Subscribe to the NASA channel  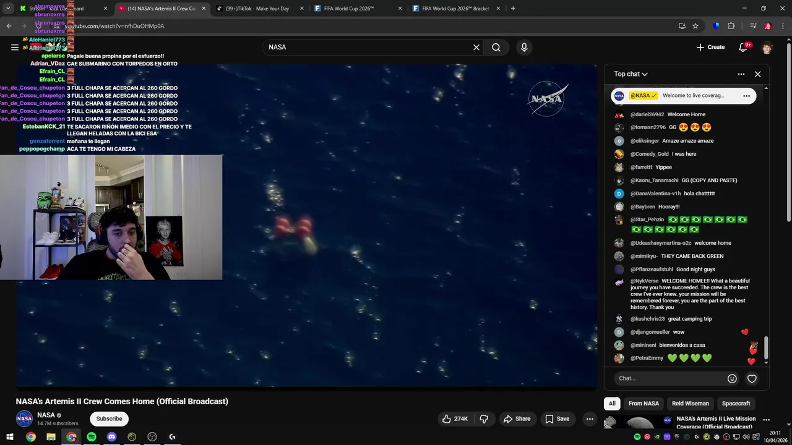[x=109, y=418]
